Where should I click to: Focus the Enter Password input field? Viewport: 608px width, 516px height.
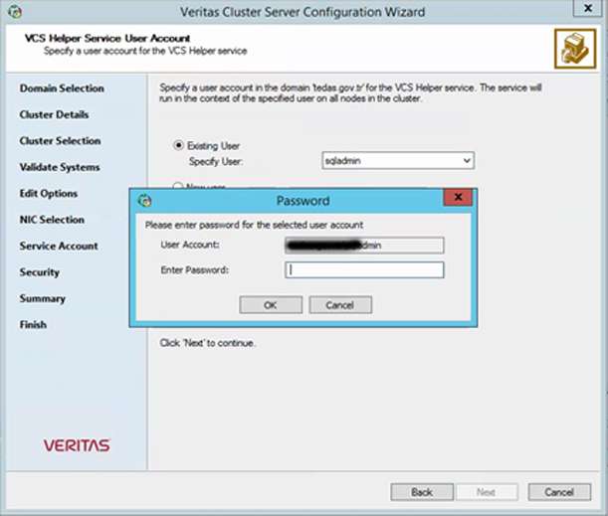[x=364, y=270]
